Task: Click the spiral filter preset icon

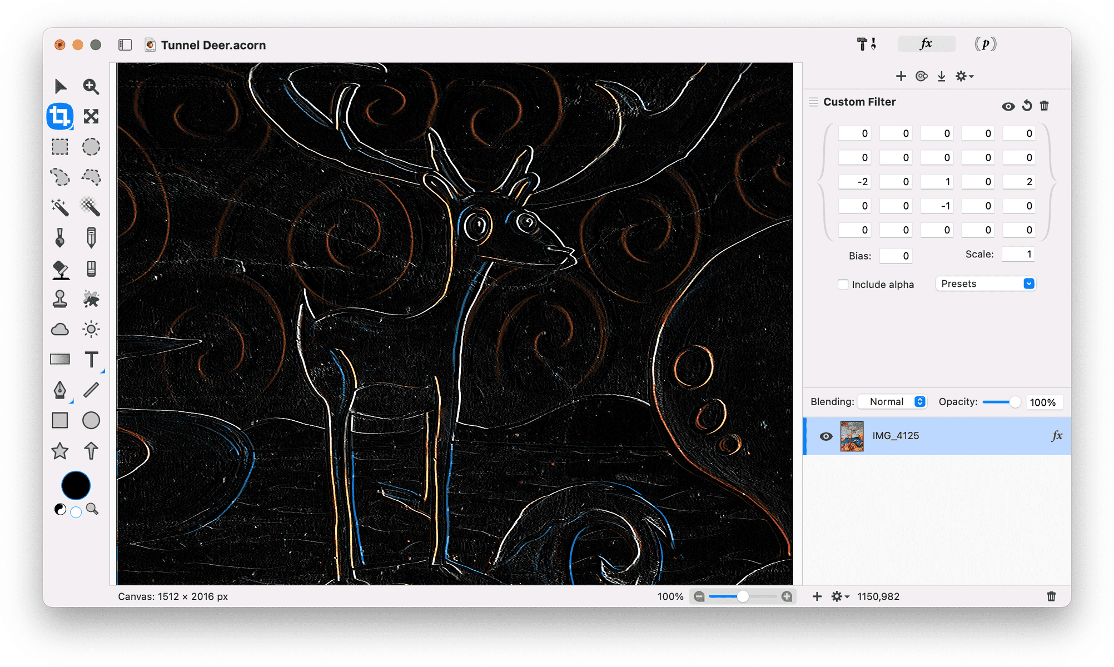Action: tap(922, 76)
